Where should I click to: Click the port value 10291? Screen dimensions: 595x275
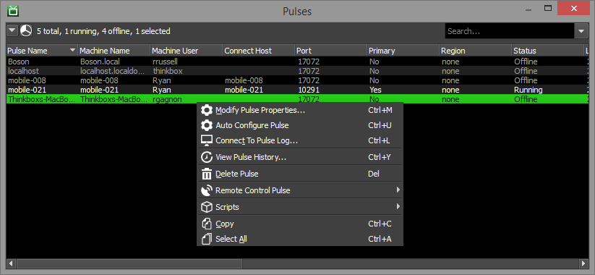pos(308,90)
